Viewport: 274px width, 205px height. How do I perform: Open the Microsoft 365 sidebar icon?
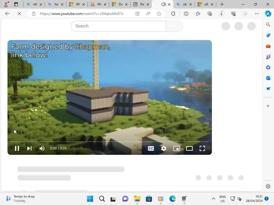(268, 67)
